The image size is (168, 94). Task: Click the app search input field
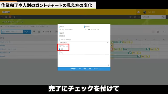(x=151, y=17)
